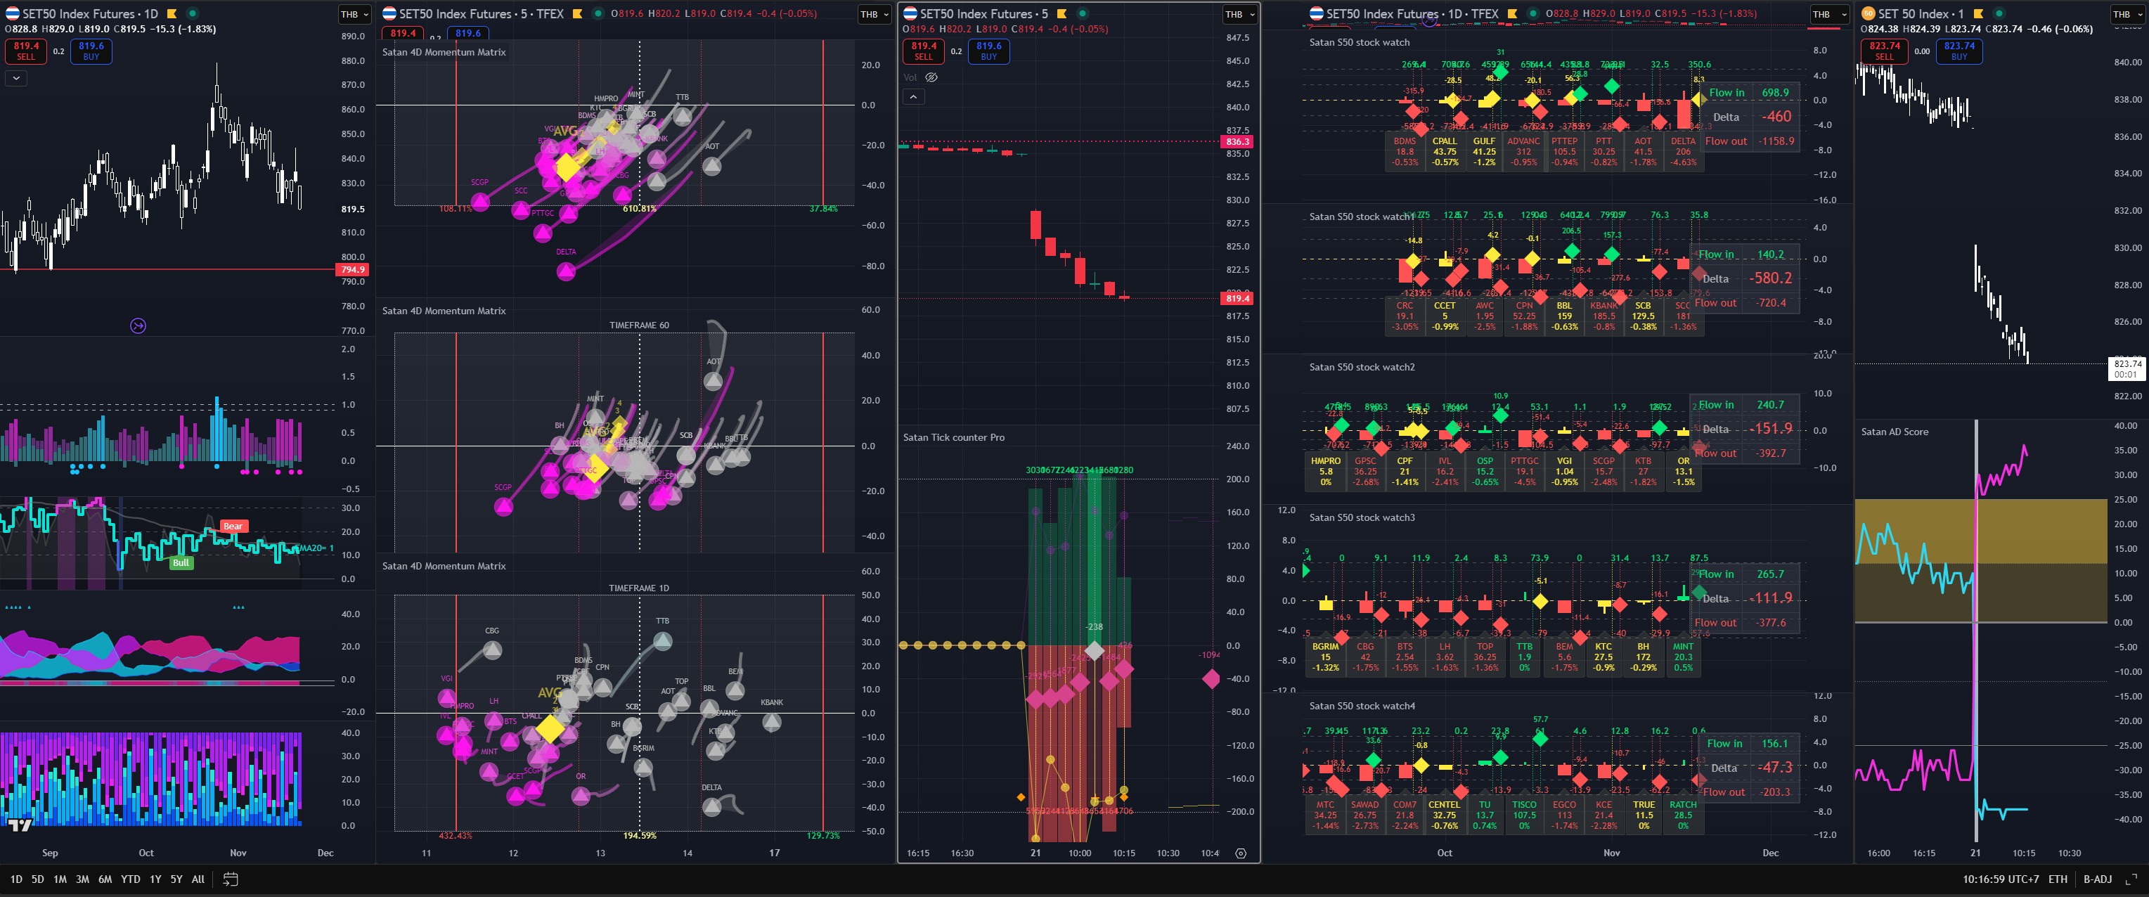Click the orange SET 50 Index symbol logo
Viewport: 2149px width, 897px height.
click(1868, 13)
